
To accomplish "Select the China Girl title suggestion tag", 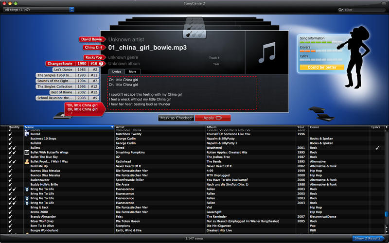I will tap(93, 47).
